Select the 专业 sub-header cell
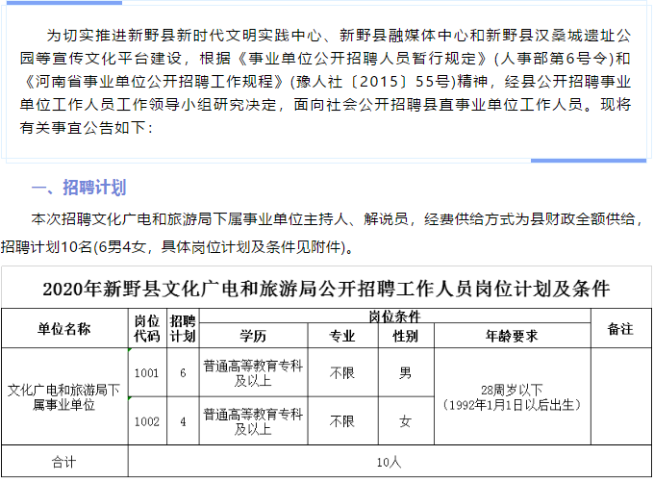654x481 pixels. point(341,337)
